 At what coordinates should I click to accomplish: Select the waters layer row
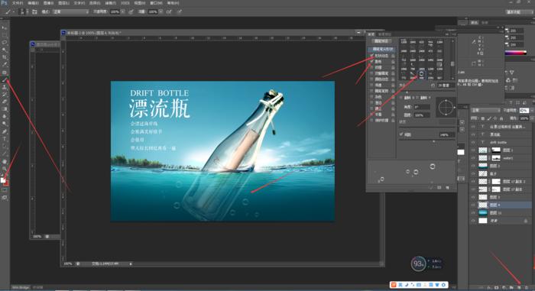[501, 158]
